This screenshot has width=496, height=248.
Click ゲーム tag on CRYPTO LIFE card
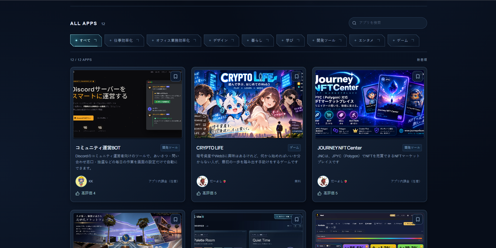(294, 148)
